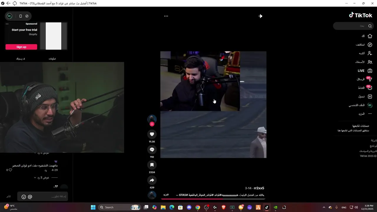Click the sound disc avatar below share
This screenshot has width=377, height=212.
(152, 195)
